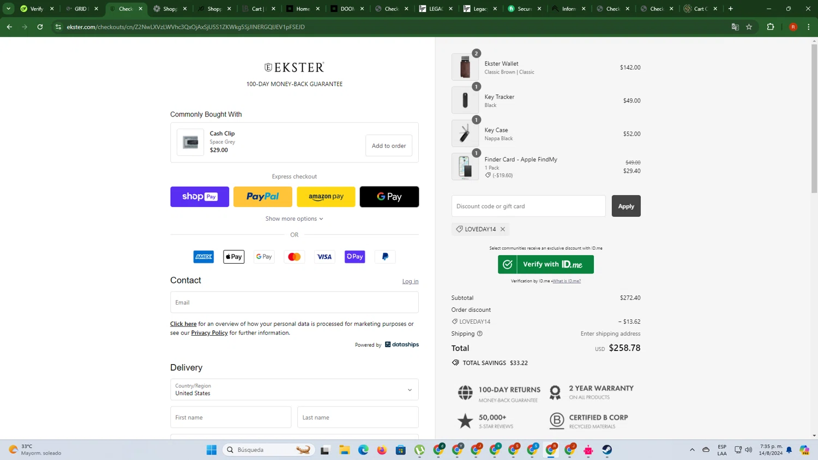Screen dimensions: 818x460
Task: Open the translate page icon
Action: pyautogui.click(x=735, y=27)
